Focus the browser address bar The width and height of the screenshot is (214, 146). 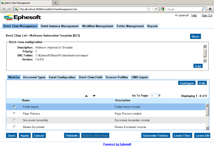point(82,9)
